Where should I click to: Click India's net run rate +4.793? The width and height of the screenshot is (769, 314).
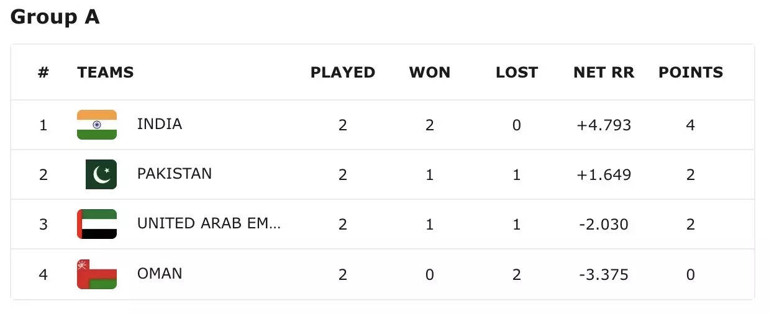[x=604, y=125]
